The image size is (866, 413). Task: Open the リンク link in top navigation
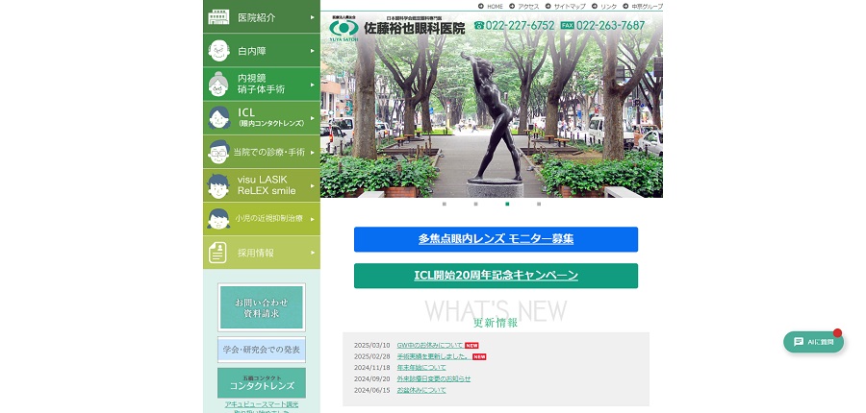click(x=609, y=6)
